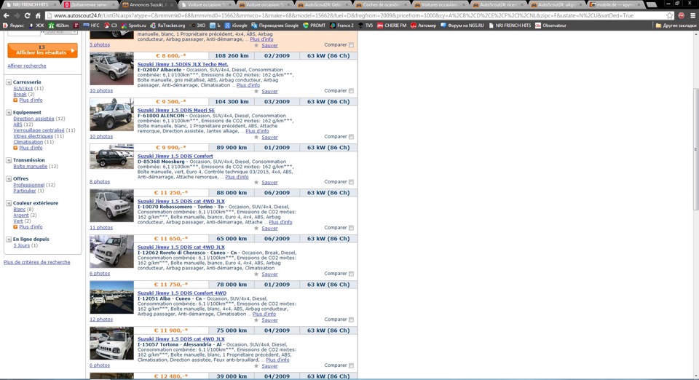Click the Afficher les résultats button

pos(42,50)
